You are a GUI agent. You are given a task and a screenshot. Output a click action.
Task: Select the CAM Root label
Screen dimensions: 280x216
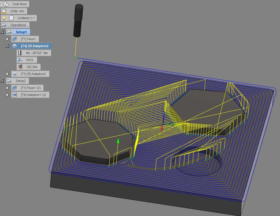20,4
